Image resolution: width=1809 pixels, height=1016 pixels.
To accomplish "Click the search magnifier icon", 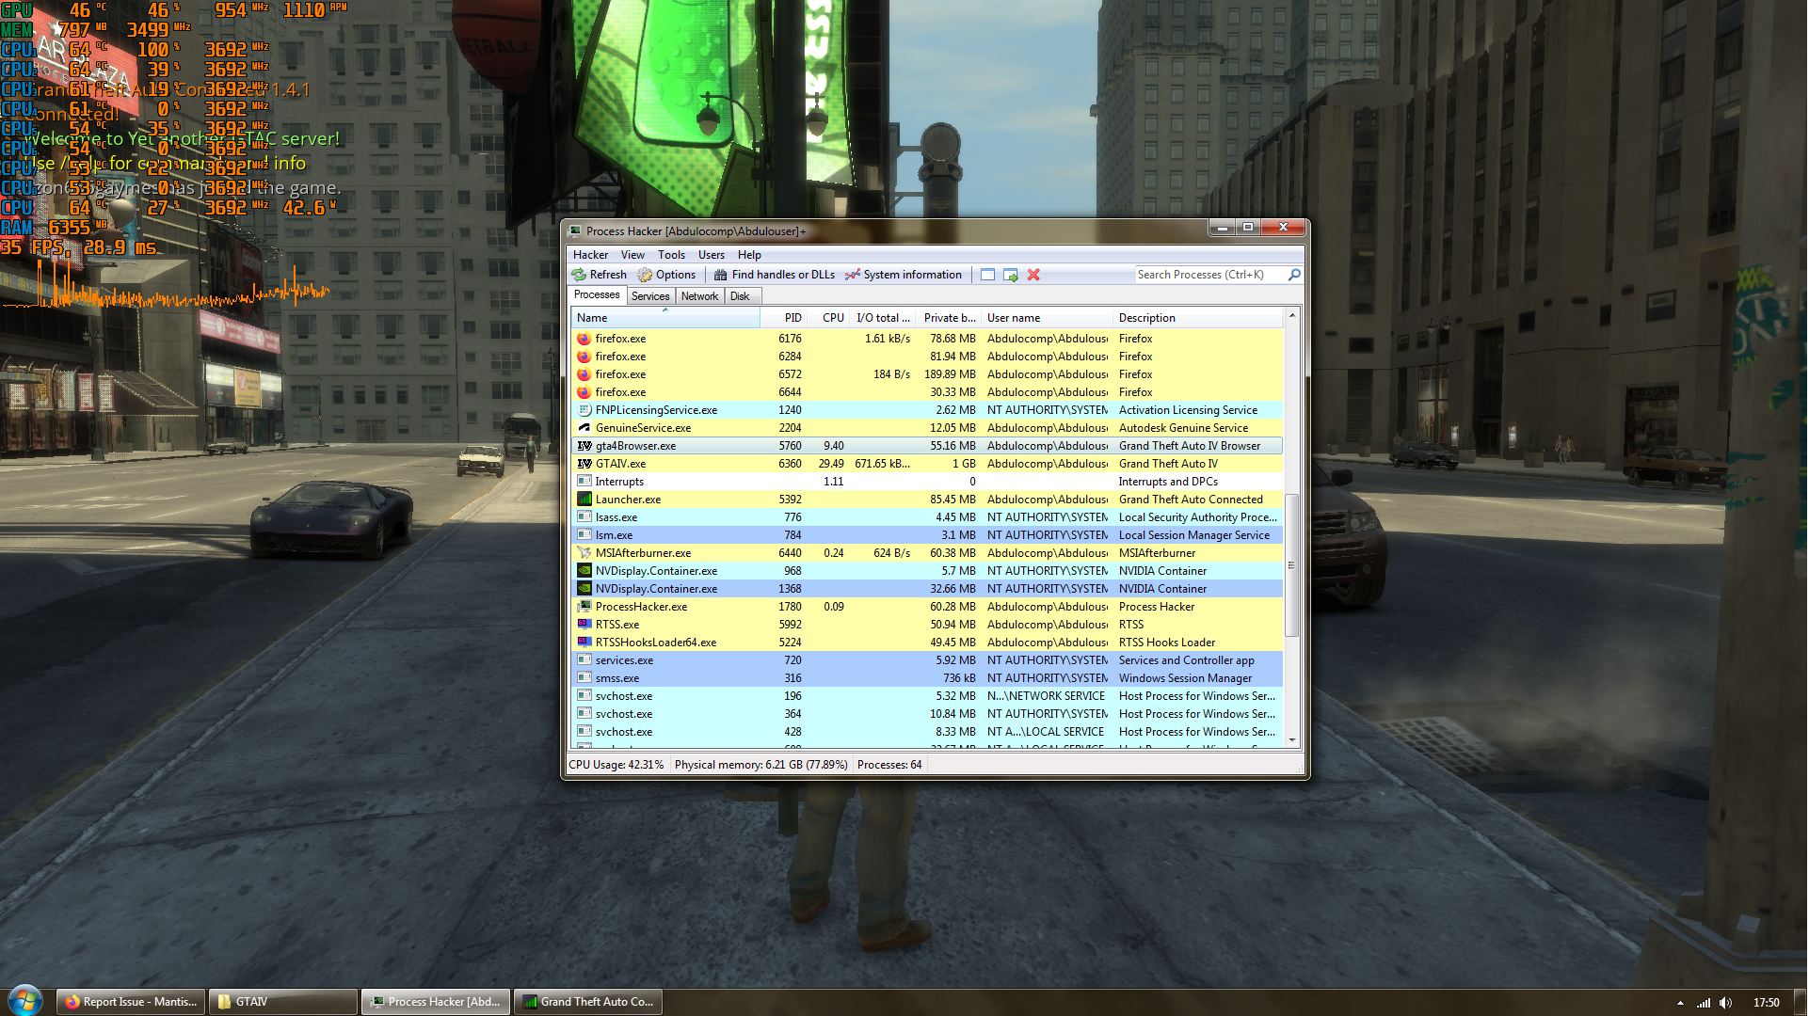I will [1295, 275].
